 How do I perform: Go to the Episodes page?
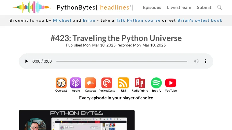152,7
